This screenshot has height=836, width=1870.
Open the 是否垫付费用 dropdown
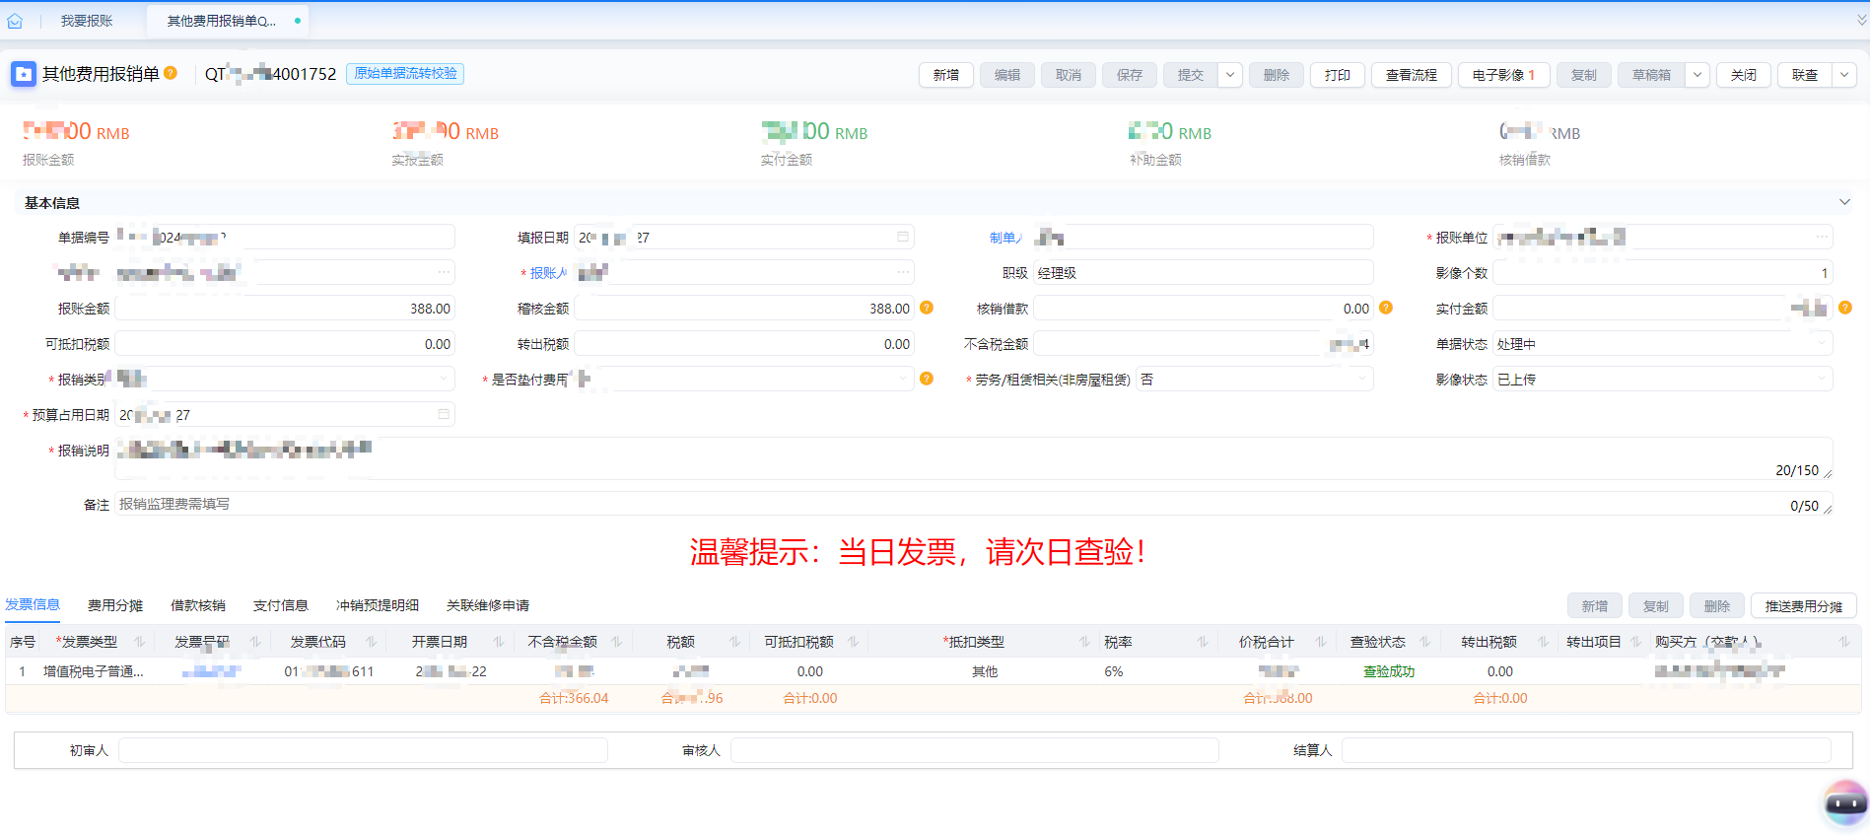pos(744,379)
